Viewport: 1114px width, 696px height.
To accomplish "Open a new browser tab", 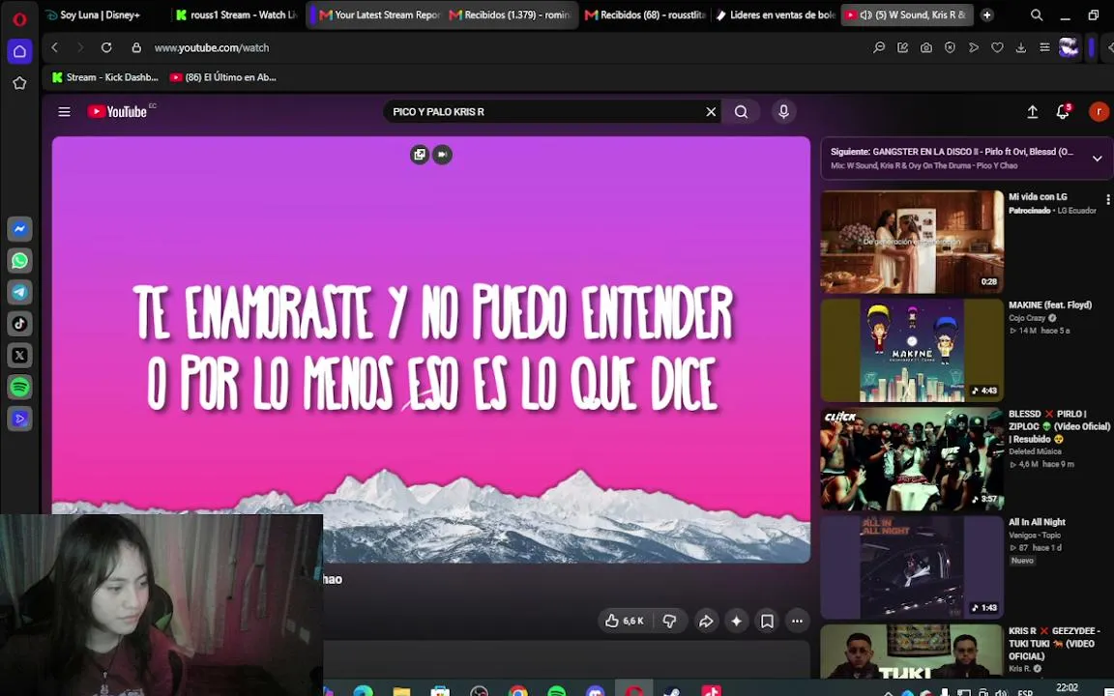I will 986,14.
